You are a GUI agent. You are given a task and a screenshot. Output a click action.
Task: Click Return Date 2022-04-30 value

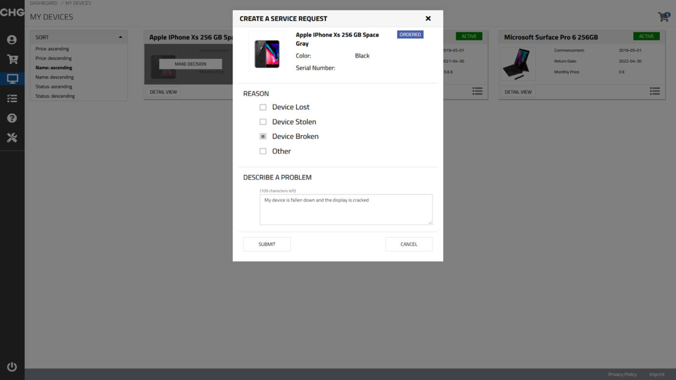pos(630,61)
